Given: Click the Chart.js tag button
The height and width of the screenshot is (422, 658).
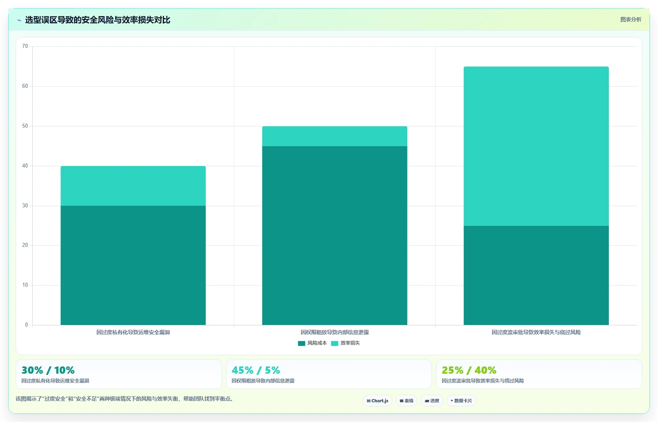Looking at the screenshot, I should (x=378, y=401).
